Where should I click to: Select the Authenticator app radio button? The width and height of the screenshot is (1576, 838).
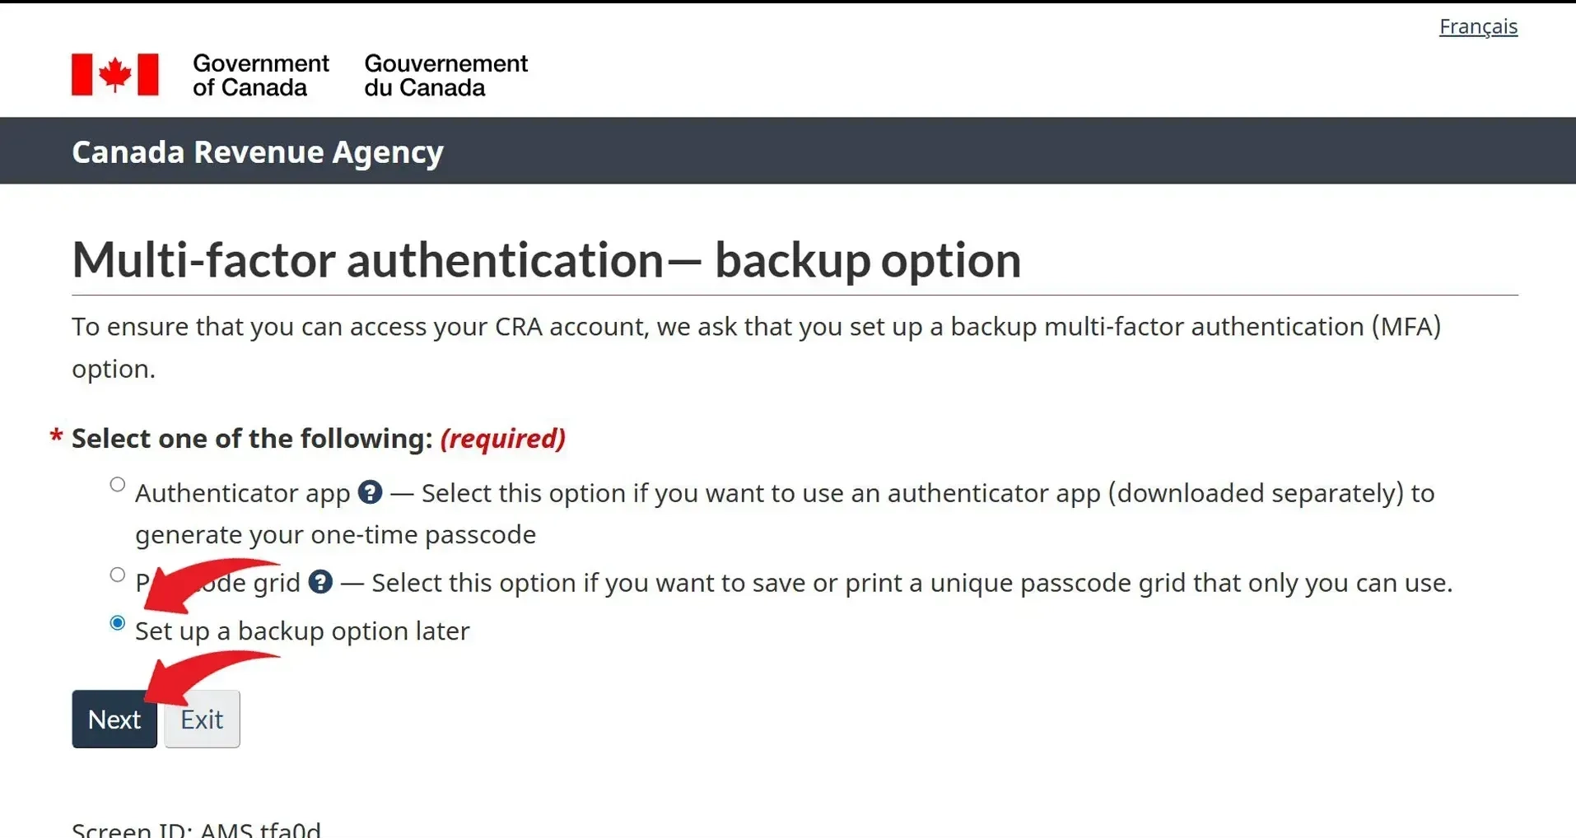[x=118, y=485]
